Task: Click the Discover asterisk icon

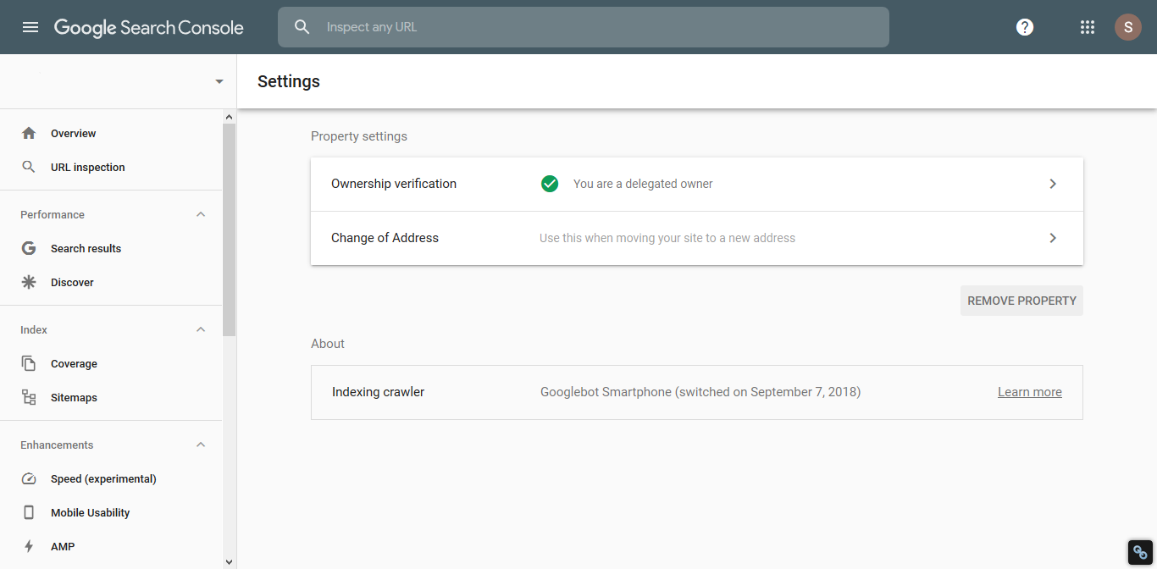Action: coord(29,283)
